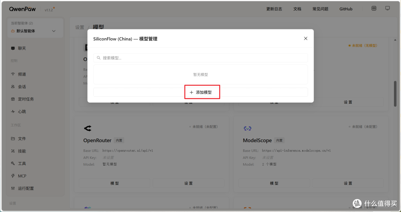The image size is (401, 212).
Task: Click OpenRouter's 暂无模型 model value
Action: tap(110, 164)
